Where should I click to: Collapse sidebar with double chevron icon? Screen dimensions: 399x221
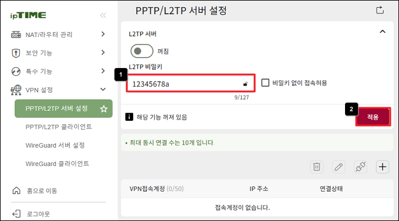[x=103, y=15]
